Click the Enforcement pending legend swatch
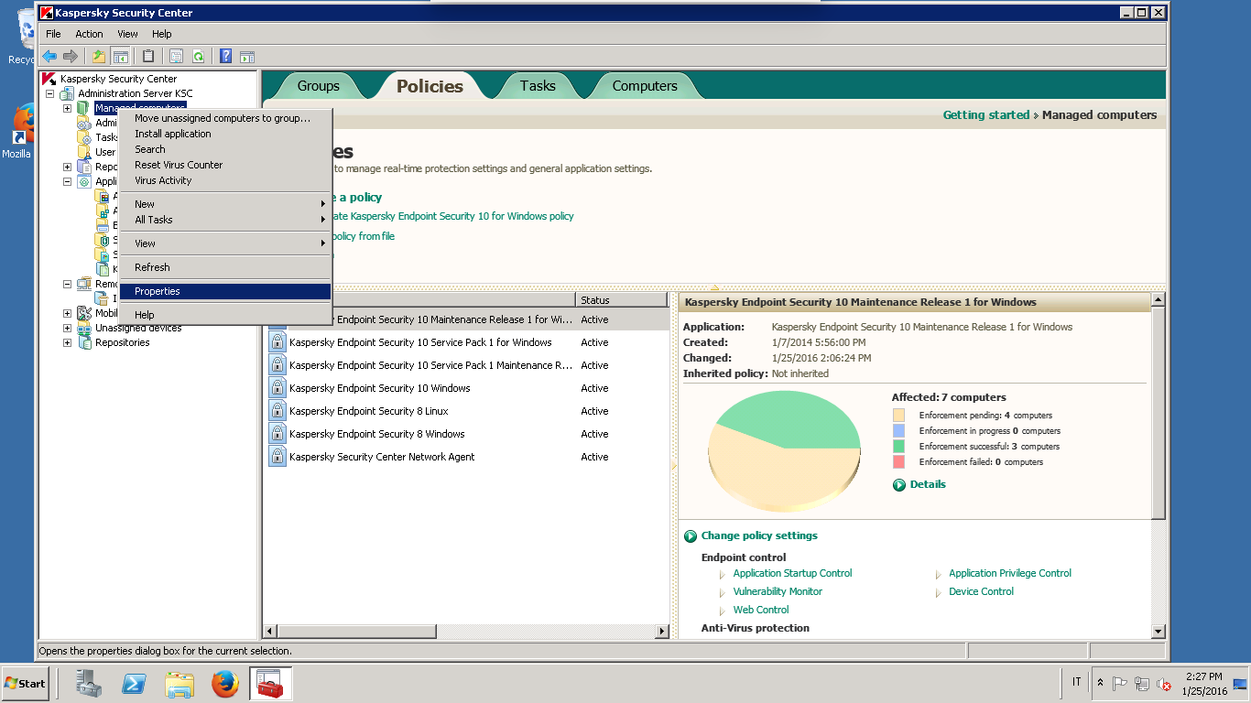The image size is (1251, 703). coord(898,416)
